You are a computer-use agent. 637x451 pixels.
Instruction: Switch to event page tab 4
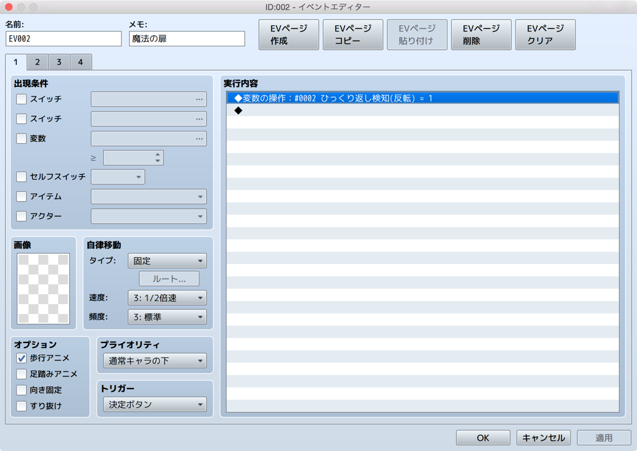(81, 62)
